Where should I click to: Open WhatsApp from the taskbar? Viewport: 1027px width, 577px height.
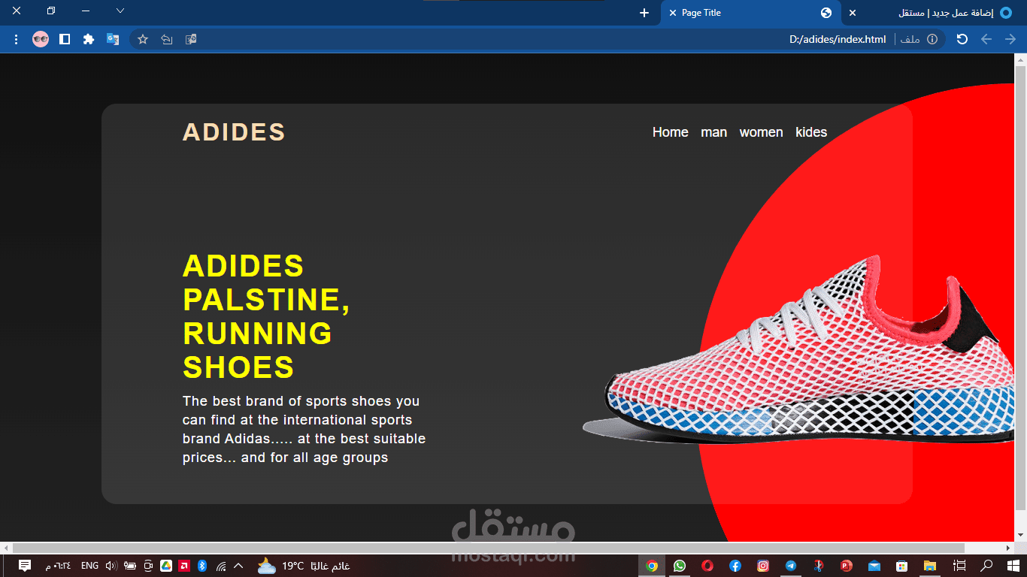coord(680,566)
